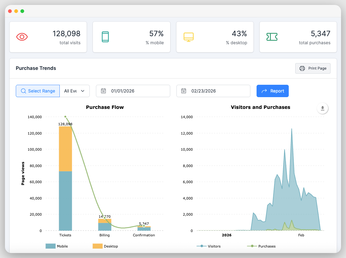Expand the start date picker field
The image size is (346, 258).
coord(133,91)
